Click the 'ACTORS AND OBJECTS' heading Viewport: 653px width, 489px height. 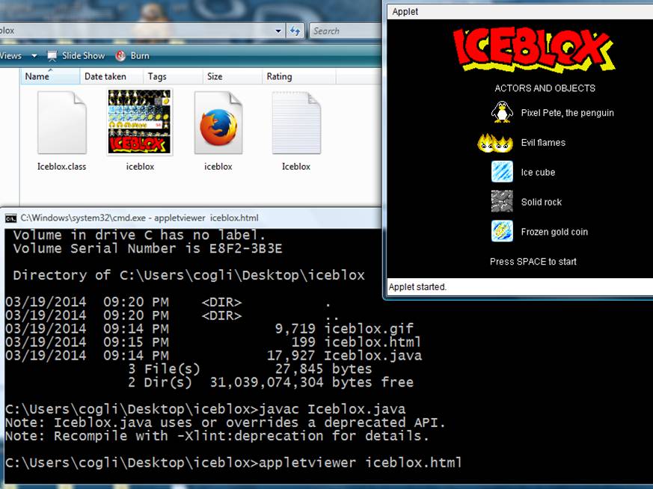545,88
